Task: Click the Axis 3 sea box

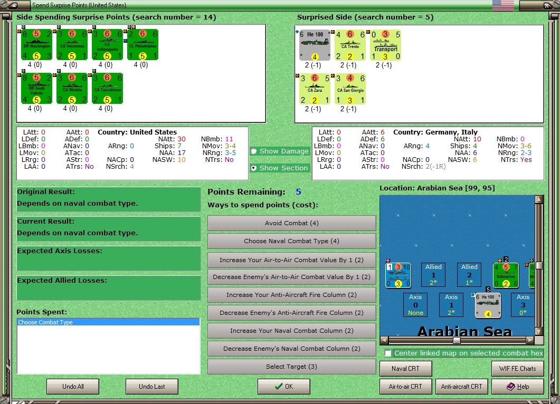Action: click(523, 305)
